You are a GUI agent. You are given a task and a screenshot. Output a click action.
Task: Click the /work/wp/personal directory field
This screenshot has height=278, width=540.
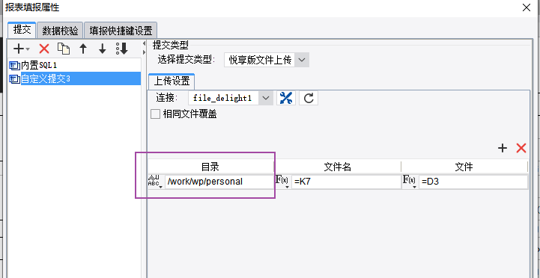click(x=219, y=182)
